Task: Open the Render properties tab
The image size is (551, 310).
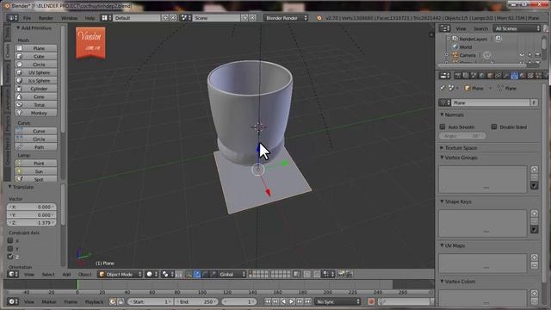Action: tap(457, 76)
